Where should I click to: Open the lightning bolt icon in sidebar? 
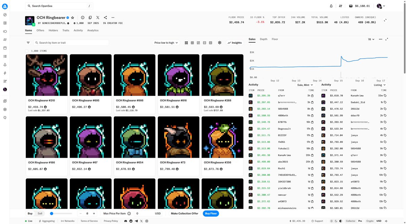pyautogui.click(x=5, y=73)
